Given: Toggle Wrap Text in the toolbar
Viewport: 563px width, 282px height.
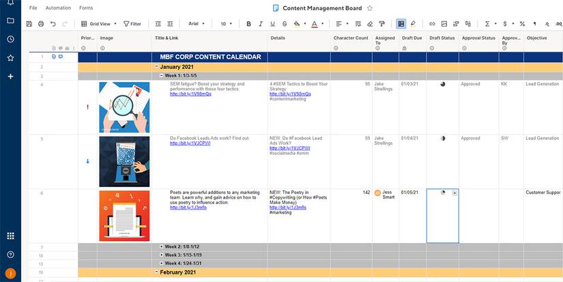Looking at the screenshot, I should [x=358, y=24].
